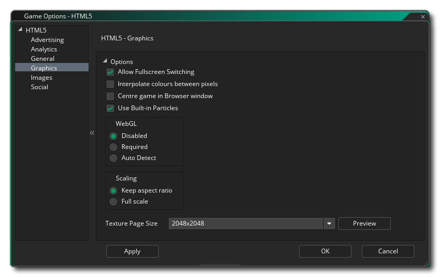440x277 pixels.
Task: Open the Social settings page
Action: click(x=40, y=87)
